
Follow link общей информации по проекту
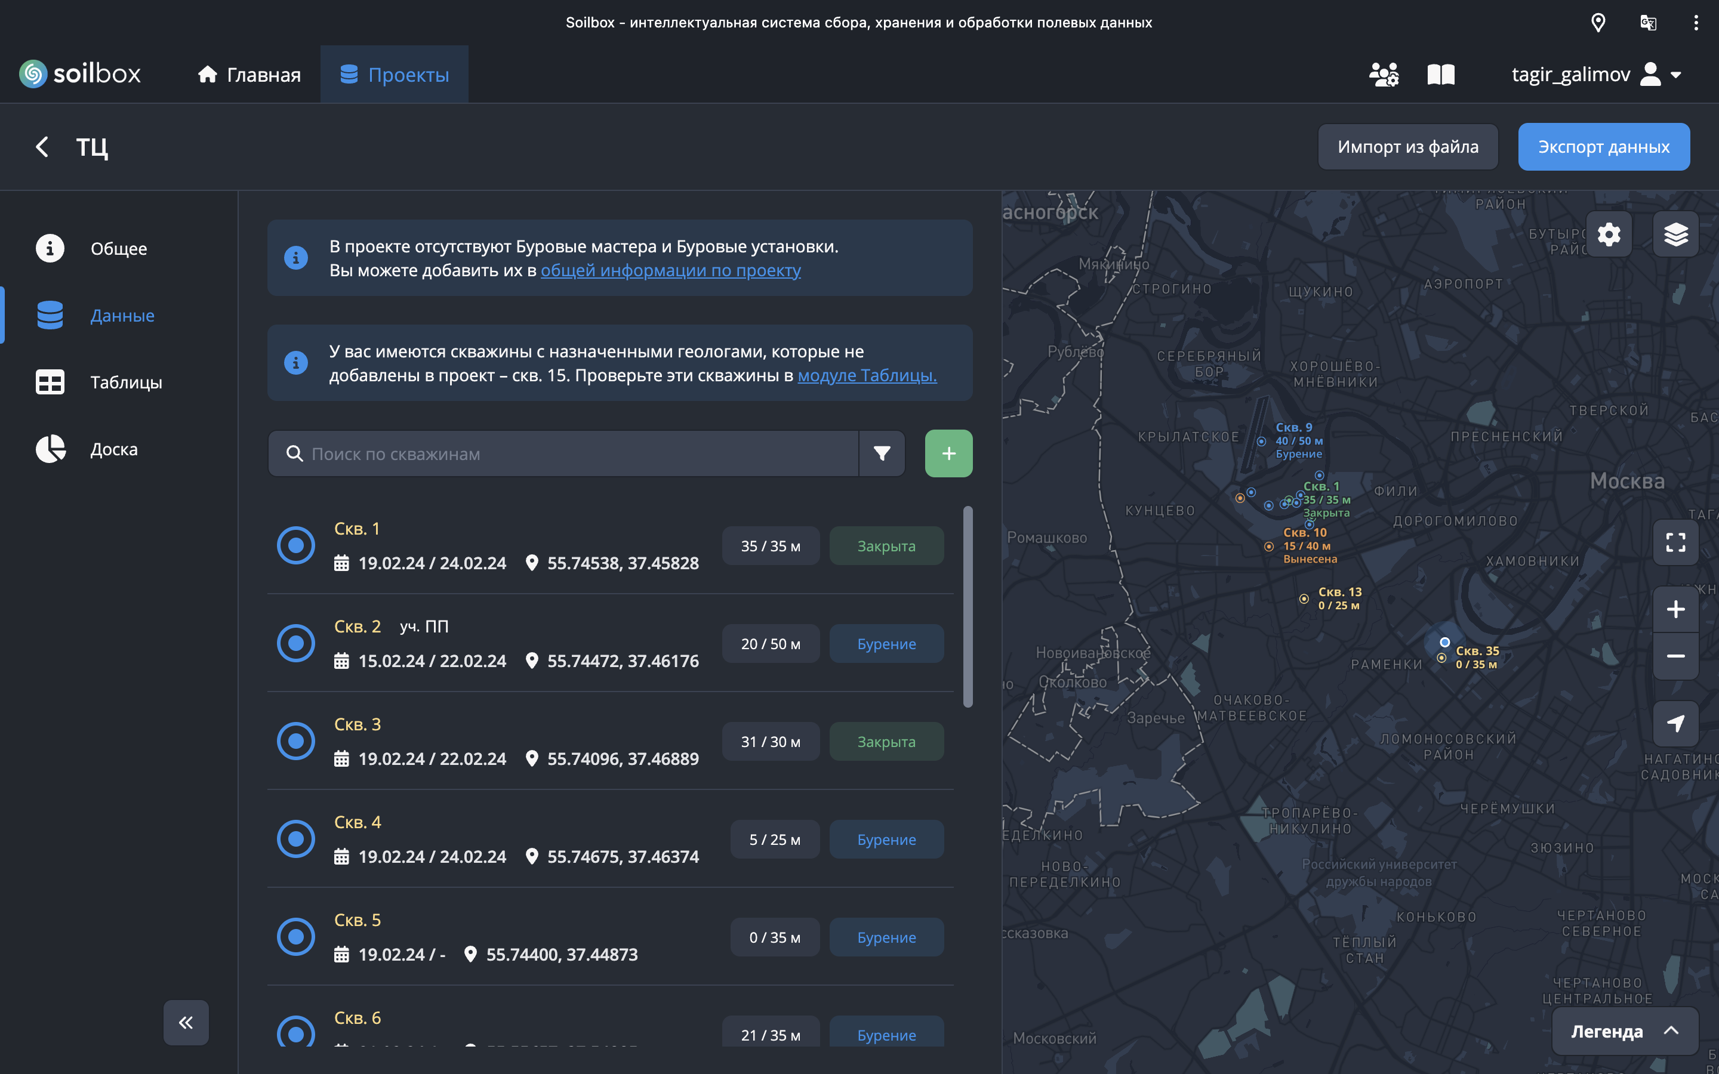pyautogui.click(x=670, y=271)
